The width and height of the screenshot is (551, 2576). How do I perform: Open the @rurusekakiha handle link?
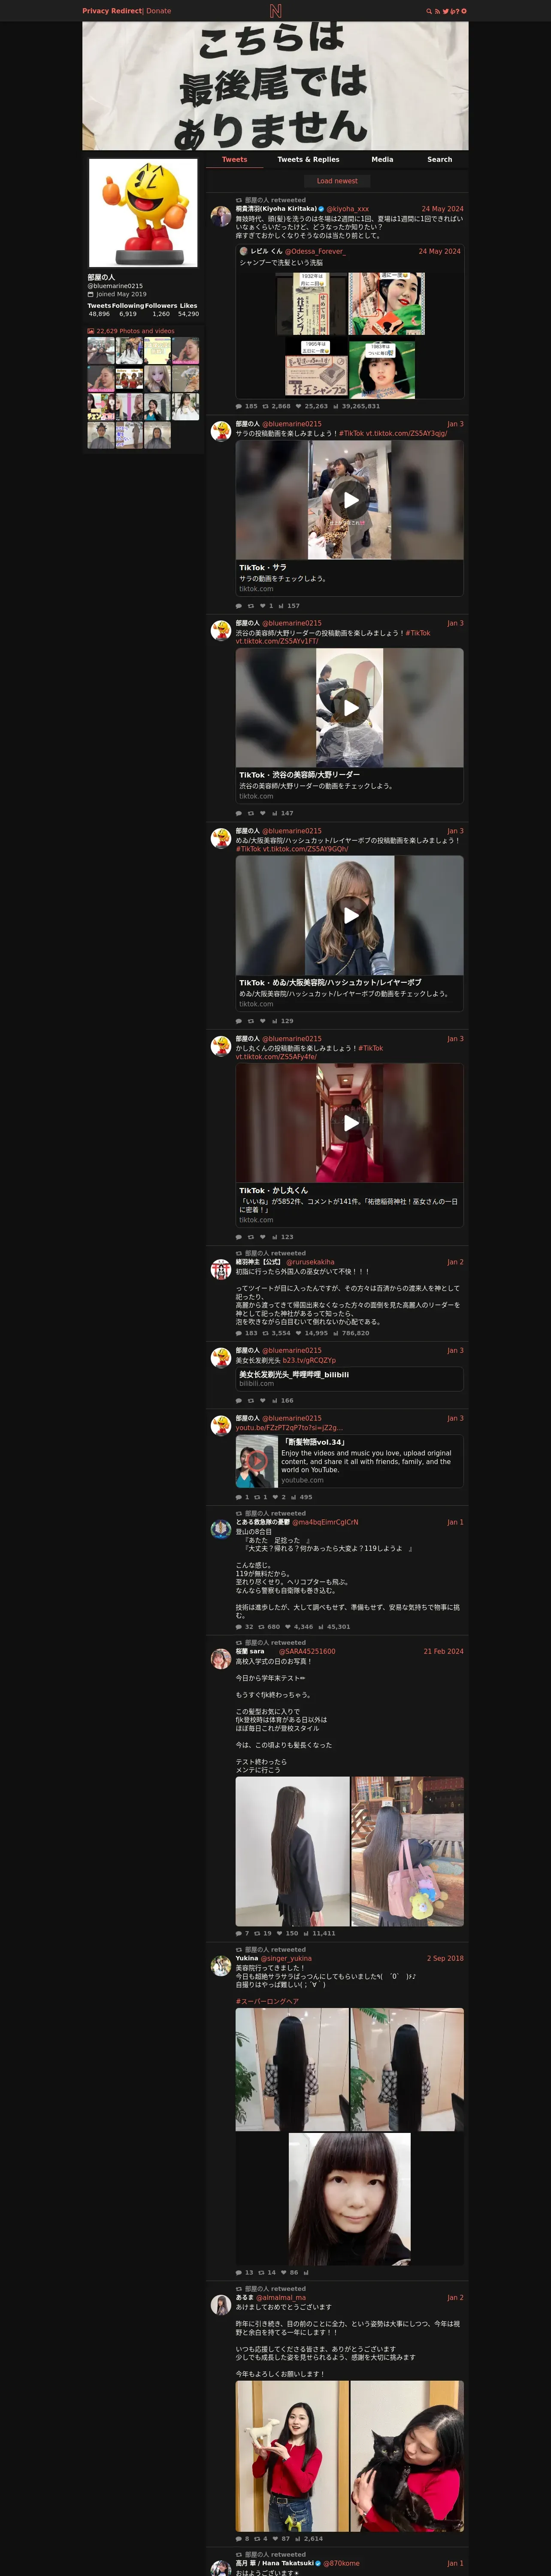coord(310,1262)
